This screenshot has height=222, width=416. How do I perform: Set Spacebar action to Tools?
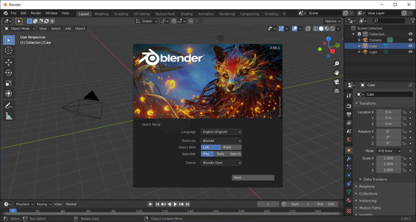click(x=221, y=154)
